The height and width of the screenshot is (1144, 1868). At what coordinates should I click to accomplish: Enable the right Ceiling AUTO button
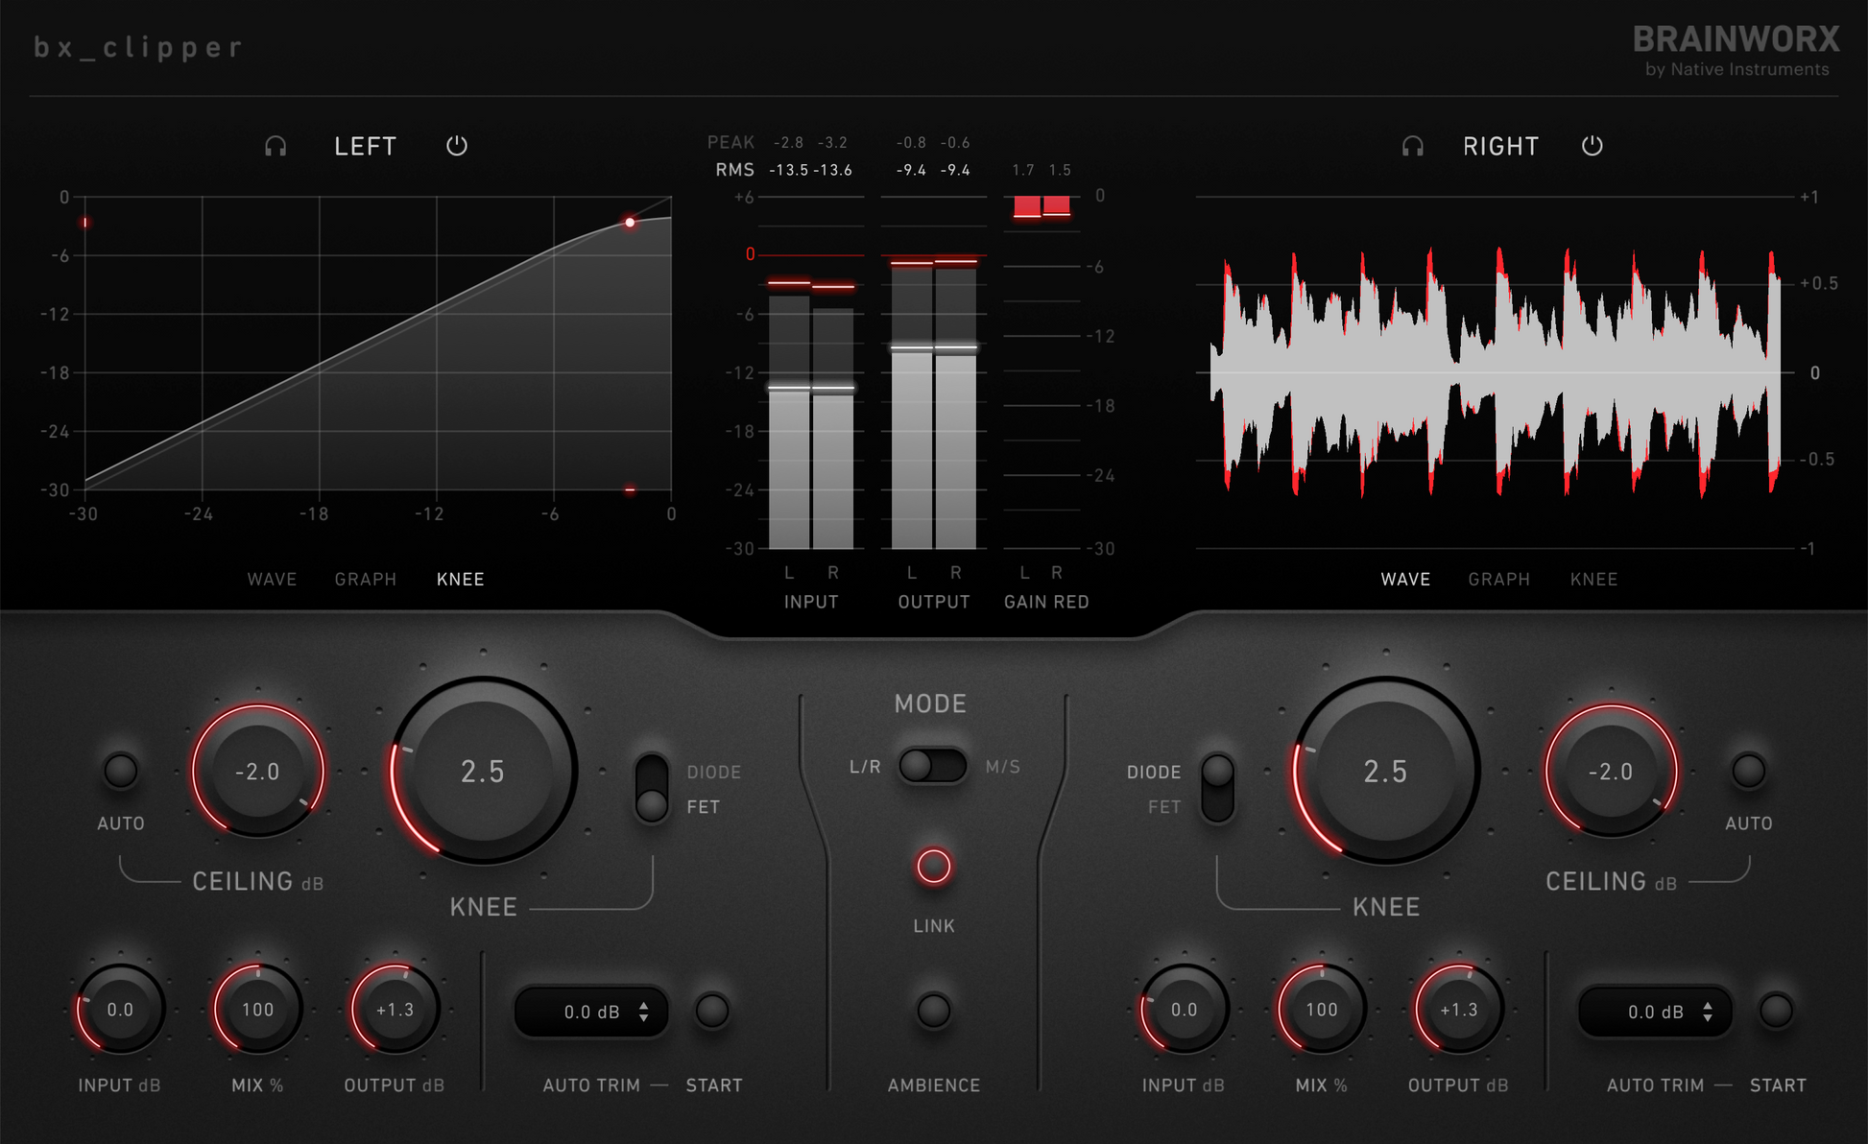coord(1748,771)
